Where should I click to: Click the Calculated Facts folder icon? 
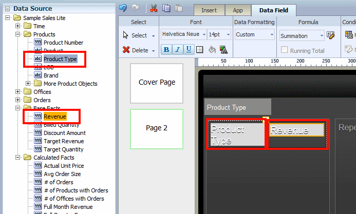point(27,157)
